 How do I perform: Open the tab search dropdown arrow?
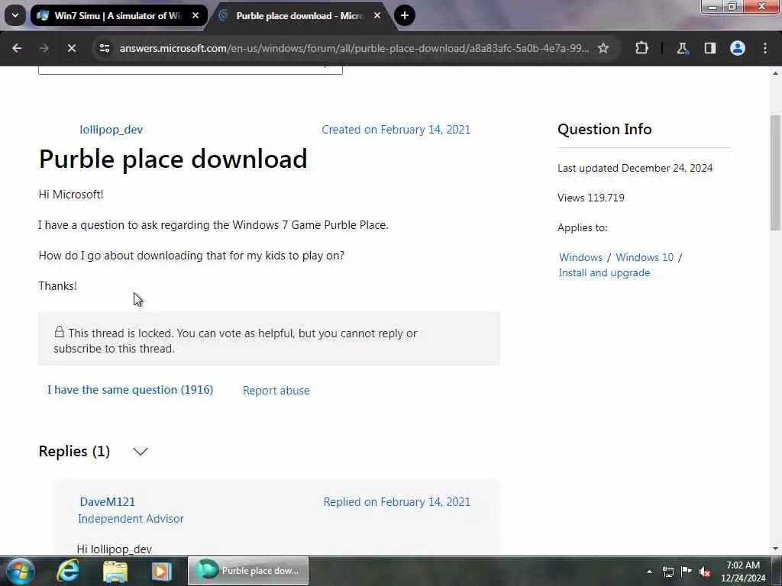click(x=15, y=15)
